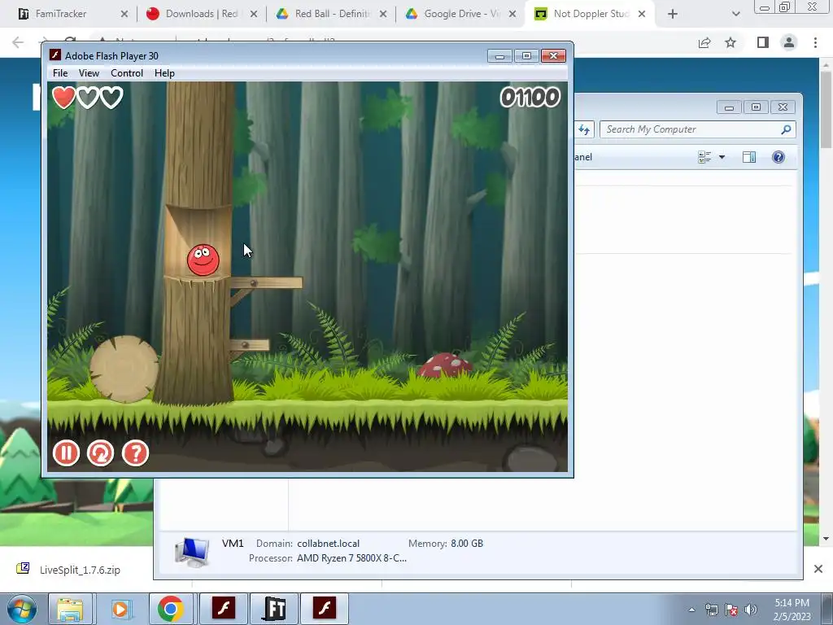The width and height of the screenshot is (833, 625).
Task: Select the Not Doppler Studio browser tab
Action: click(591, 14)
